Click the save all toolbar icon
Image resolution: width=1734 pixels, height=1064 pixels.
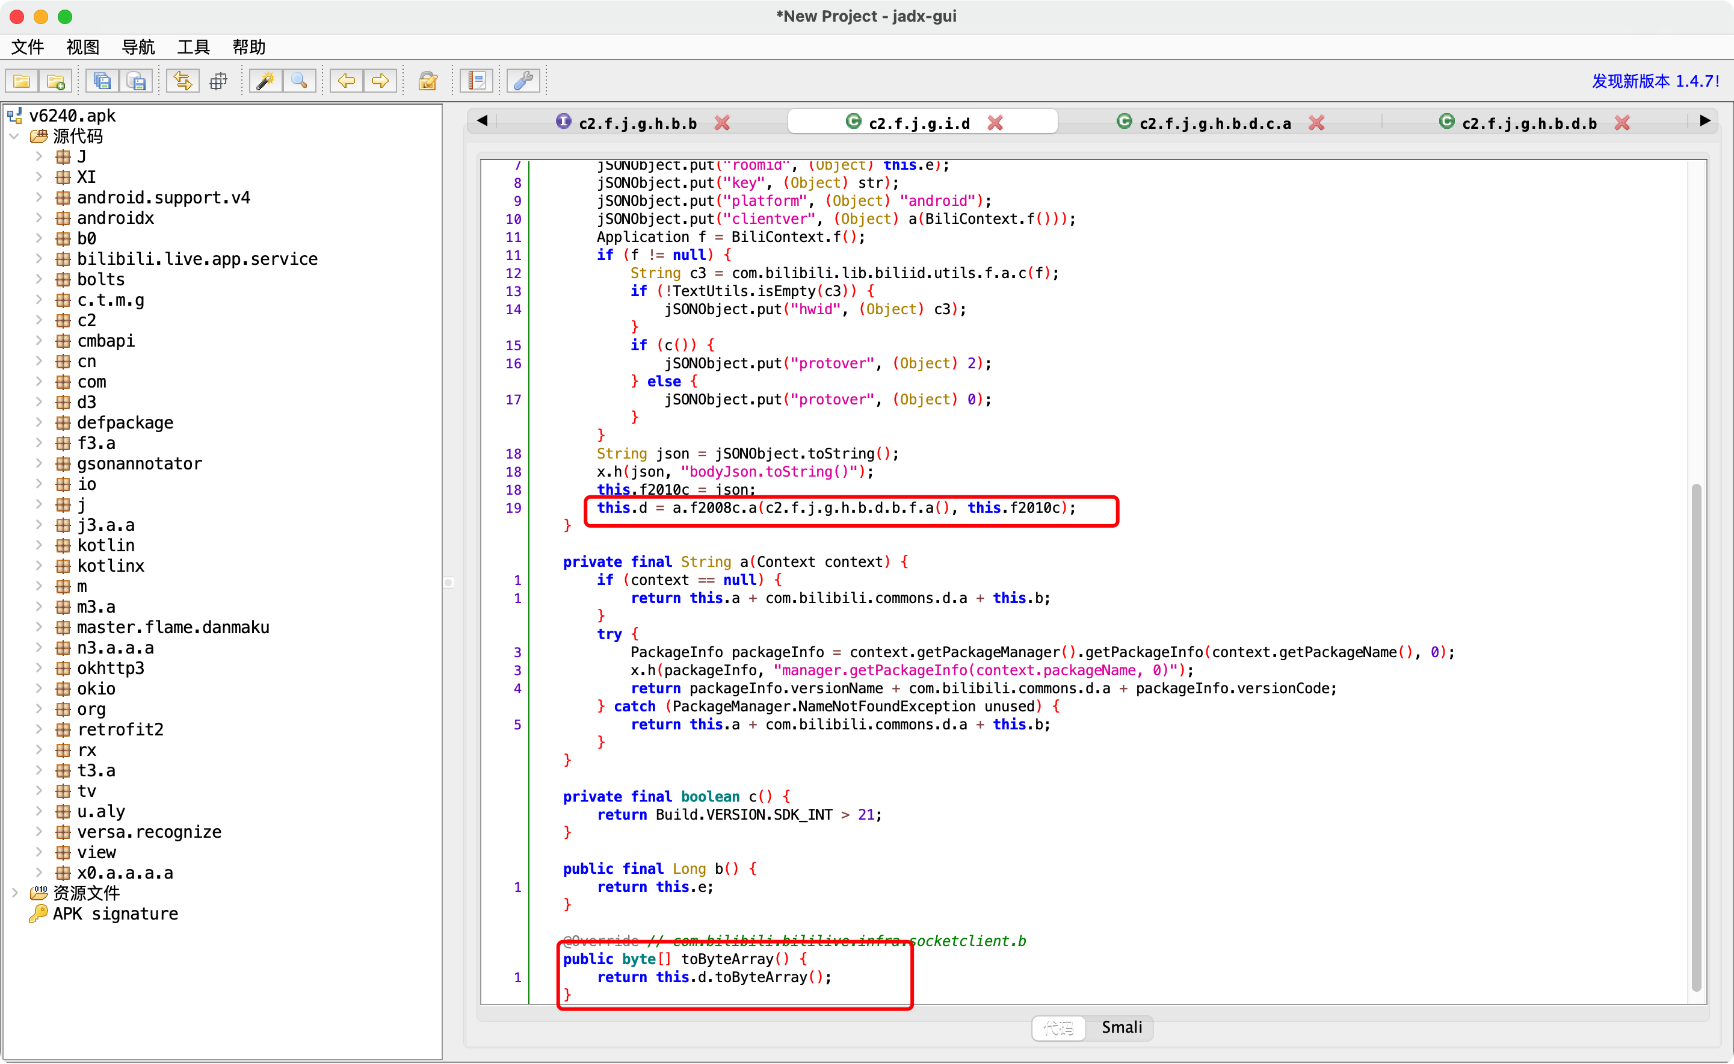(x=102, y=81)
